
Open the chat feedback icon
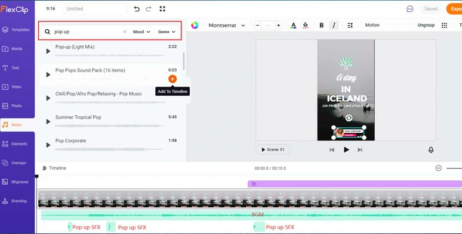click(x=410, y=9)
